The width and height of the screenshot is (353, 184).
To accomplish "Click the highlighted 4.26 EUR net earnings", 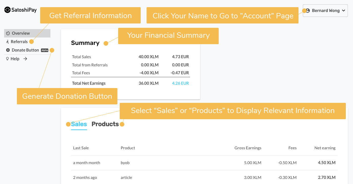I will [180, 83].
